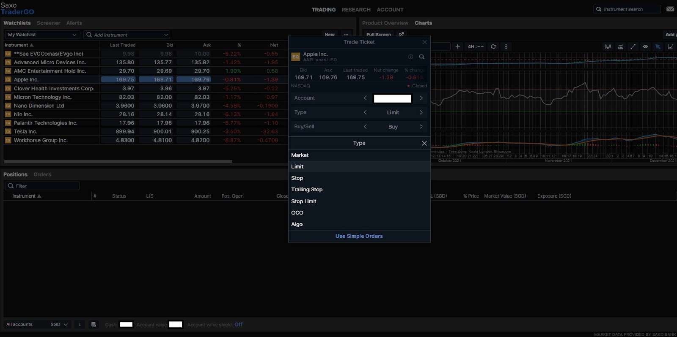Click the Limit value in the Trade Ticket Type row

[x=393, y=112]
